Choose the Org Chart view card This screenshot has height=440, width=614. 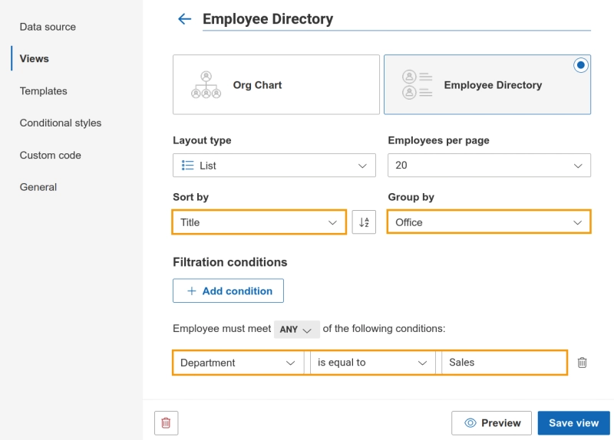click(x=276, y=84)
